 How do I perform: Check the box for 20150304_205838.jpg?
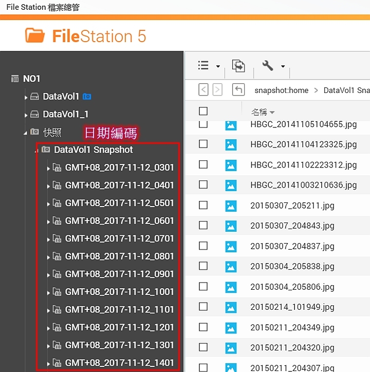(203, 266)
